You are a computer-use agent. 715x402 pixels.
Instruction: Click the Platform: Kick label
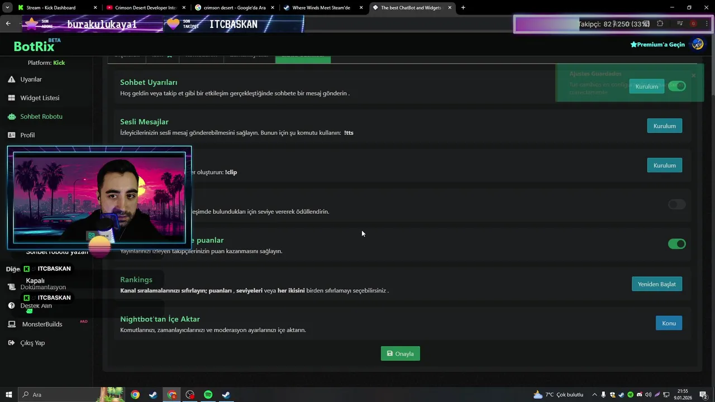46,63
